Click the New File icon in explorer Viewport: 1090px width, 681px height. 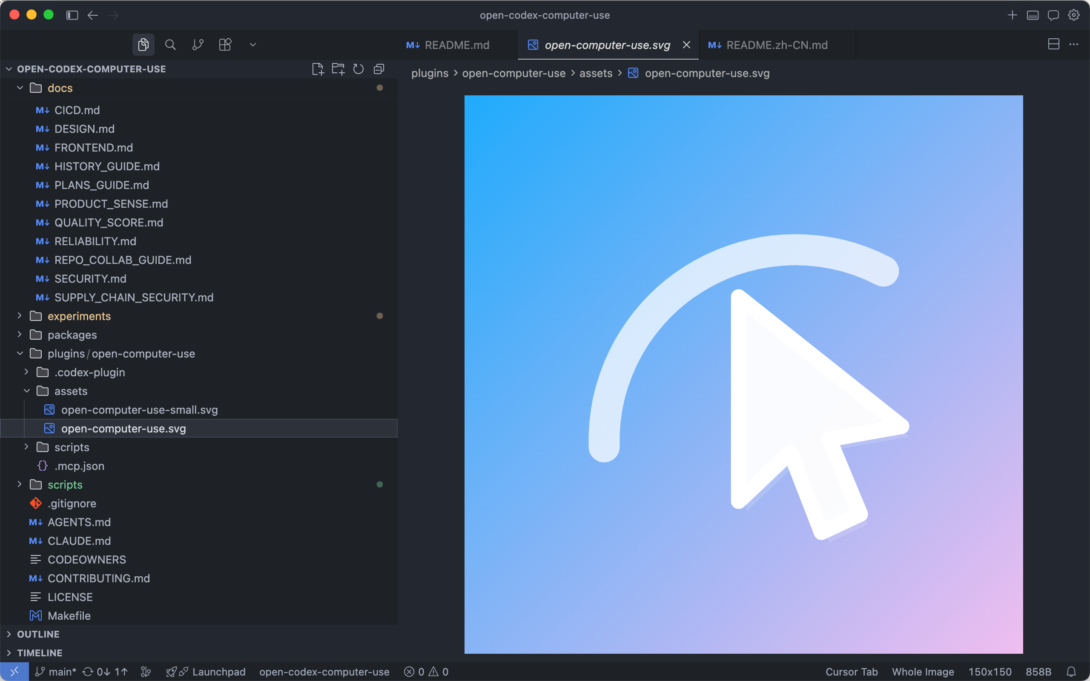click(318, 69)
